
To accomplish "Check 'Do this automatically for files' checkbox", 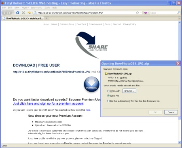I will click(108, 101).
